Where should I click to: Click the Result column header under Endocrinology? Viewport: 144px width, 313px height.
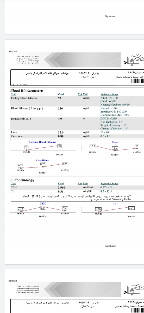pyautogui.click(x=61, y=184)
